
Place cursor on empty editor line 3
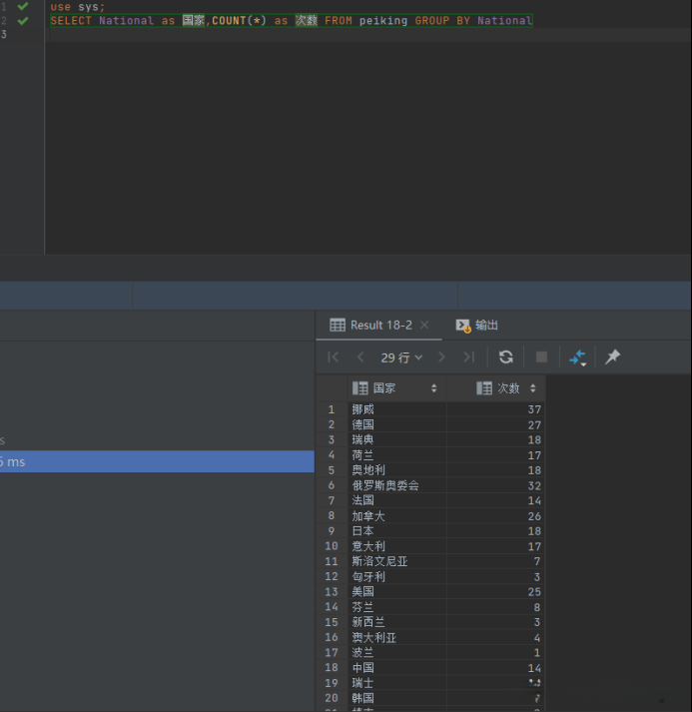[300, 35]
